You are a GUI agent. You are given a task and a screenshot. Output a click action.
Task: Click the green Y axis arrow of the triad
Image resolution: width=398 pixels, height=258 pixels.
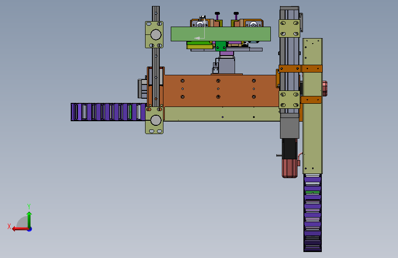pos(29,219)
